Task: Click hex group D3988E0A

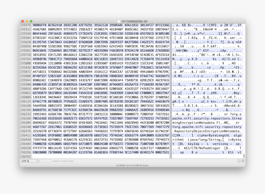Action: 162,110
